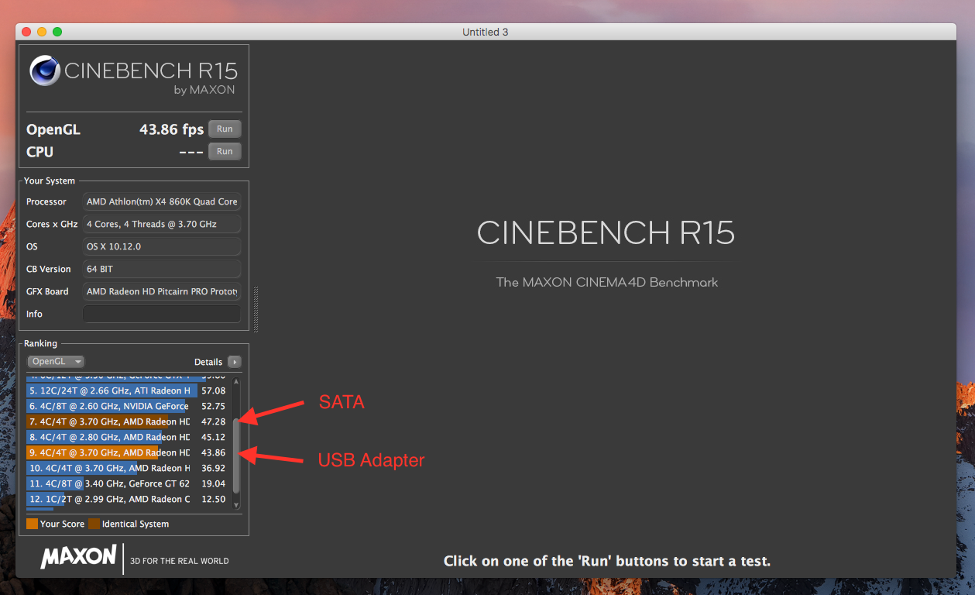Expand ranking Details arrow button
The width and height of the screenshot is (975, 595).
click(235, 362)
